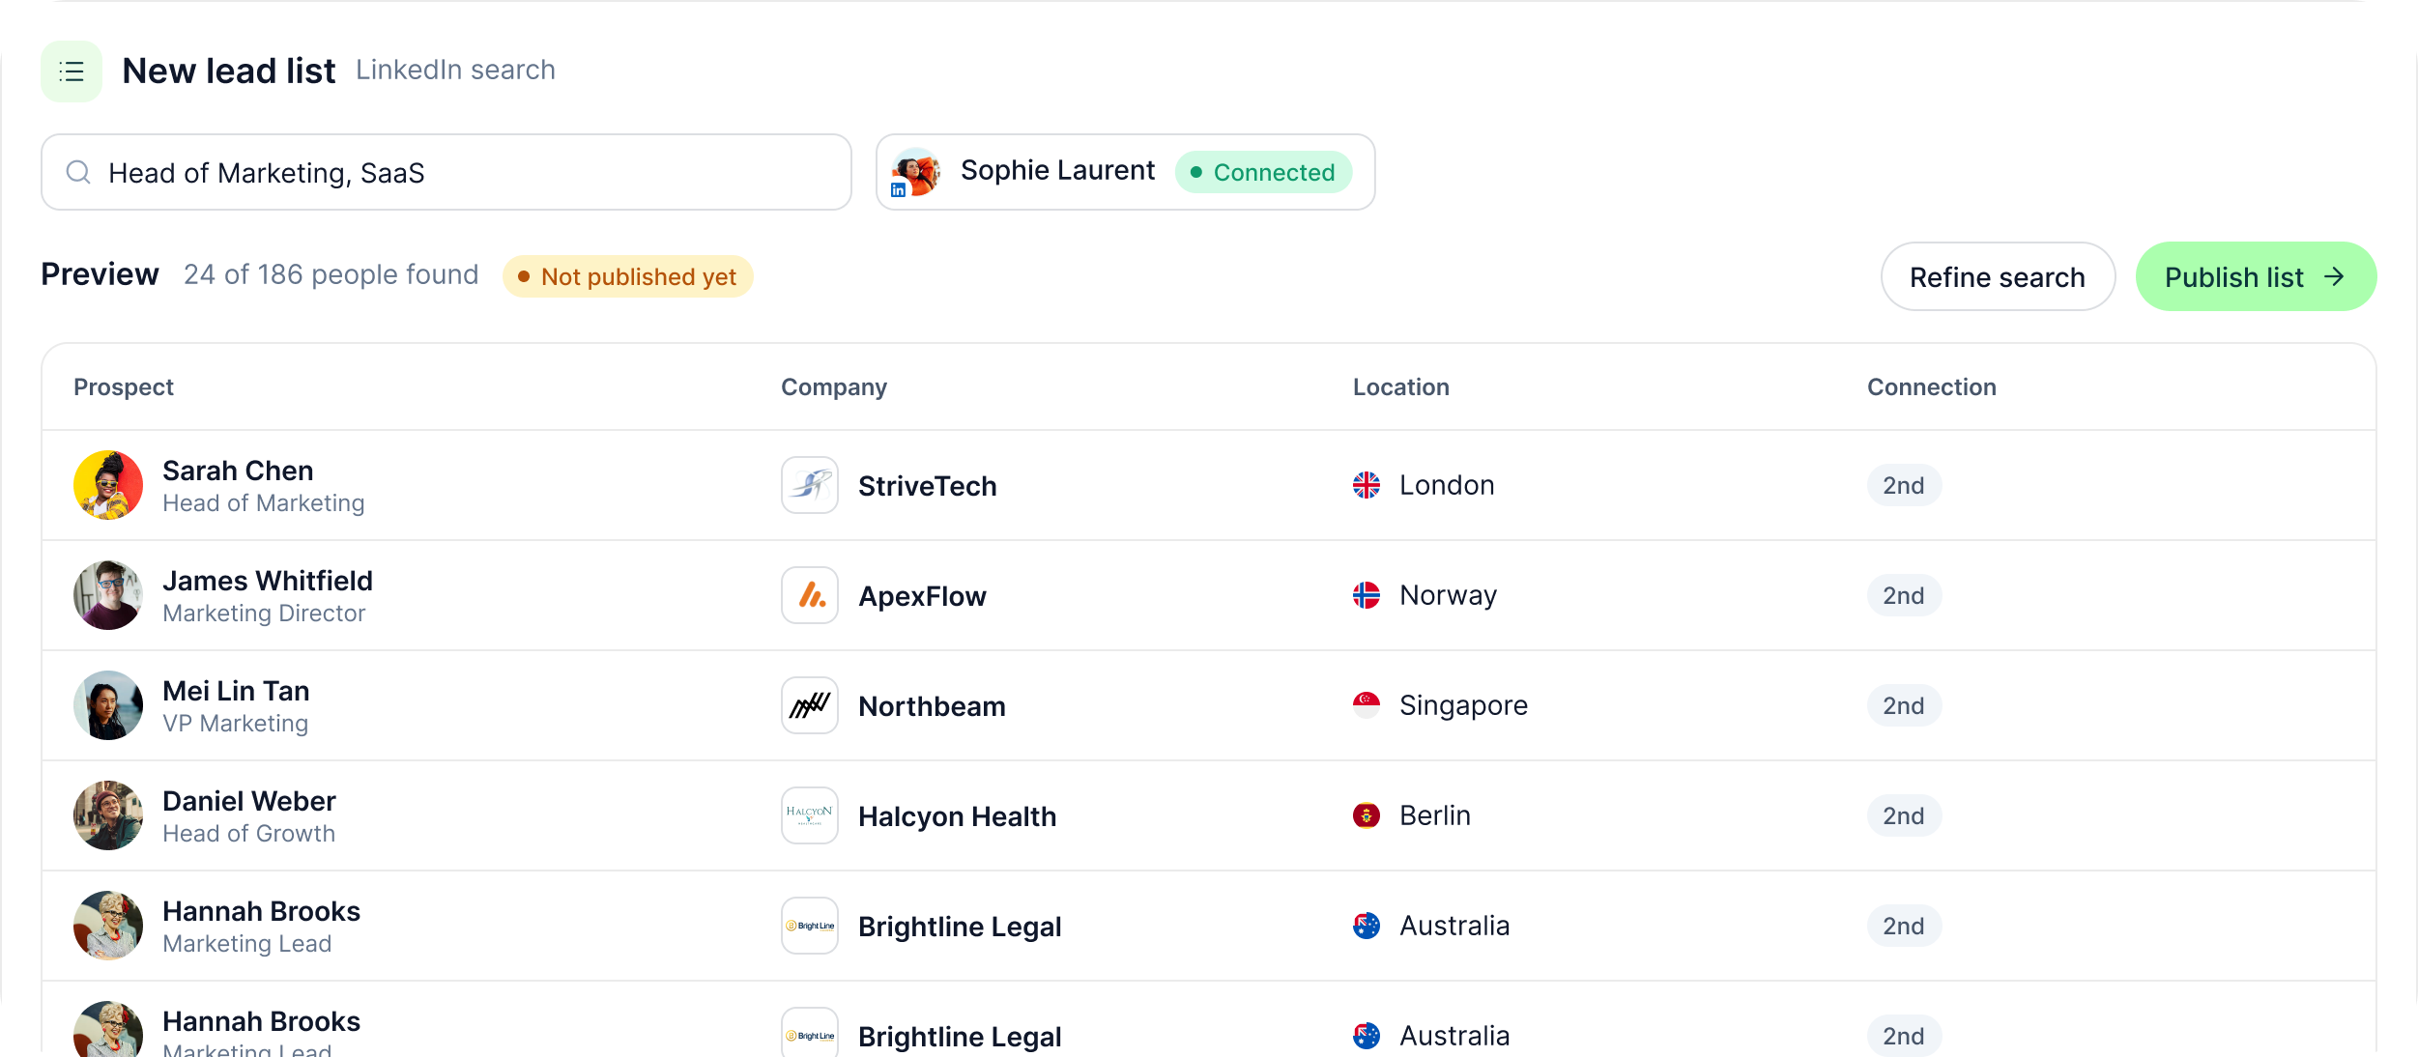Click the 2nd badge in Sarah Chen's row

1904,485
